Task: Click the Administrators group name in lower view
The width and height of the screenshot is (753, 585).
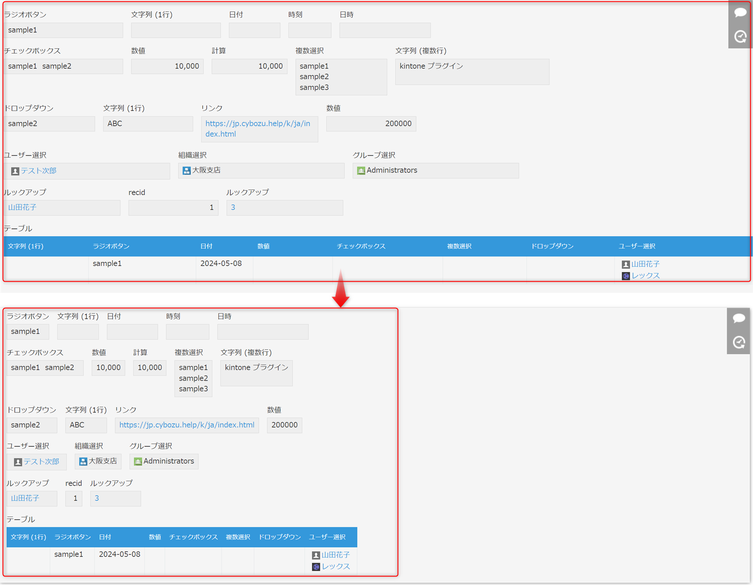Action: pyautogui.click(x=169, y=461)
